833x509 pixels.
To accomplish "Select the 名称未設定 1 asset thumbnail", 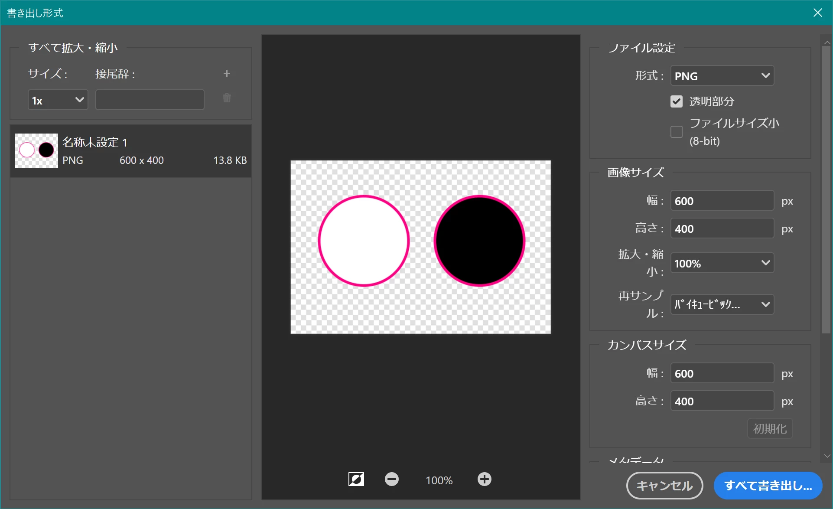I will click(36, 151).
